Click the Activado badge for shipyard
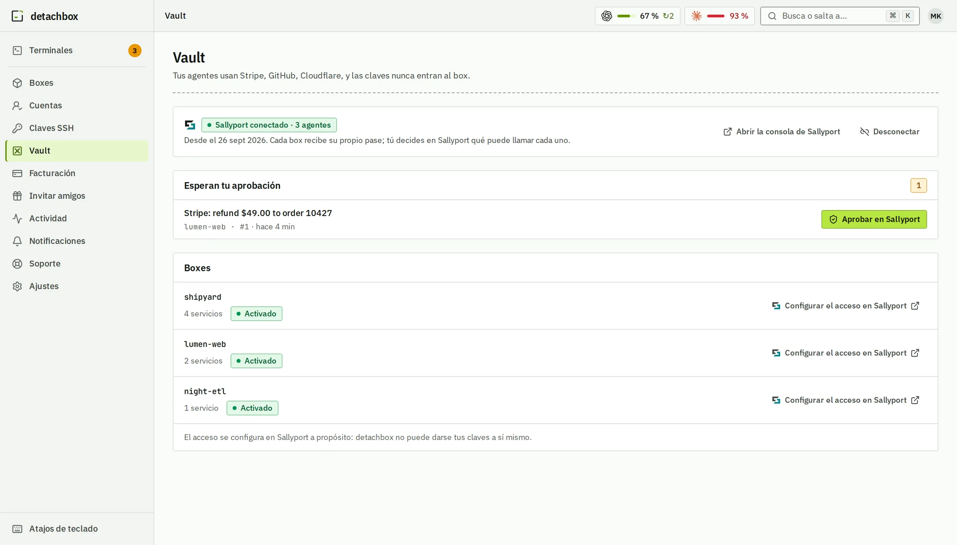957x545 pixels. coord(256,314)
